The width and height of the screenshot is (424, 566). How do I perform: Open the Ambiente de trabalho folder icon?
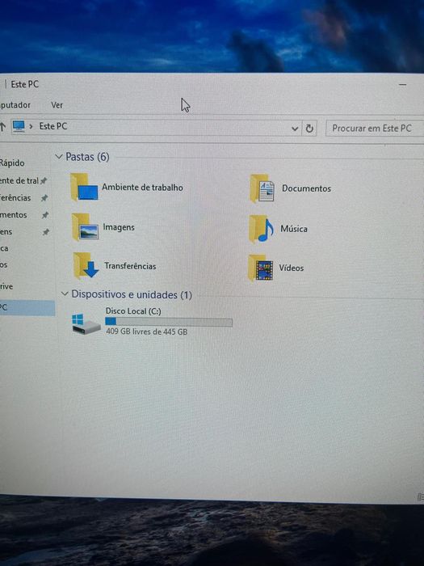click(84, 187)
